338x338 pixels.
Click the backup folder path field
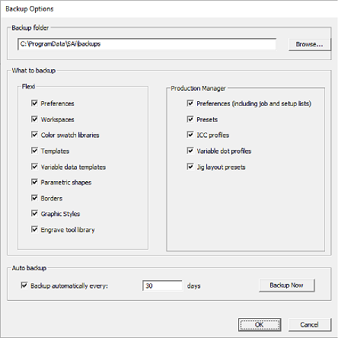147,44
